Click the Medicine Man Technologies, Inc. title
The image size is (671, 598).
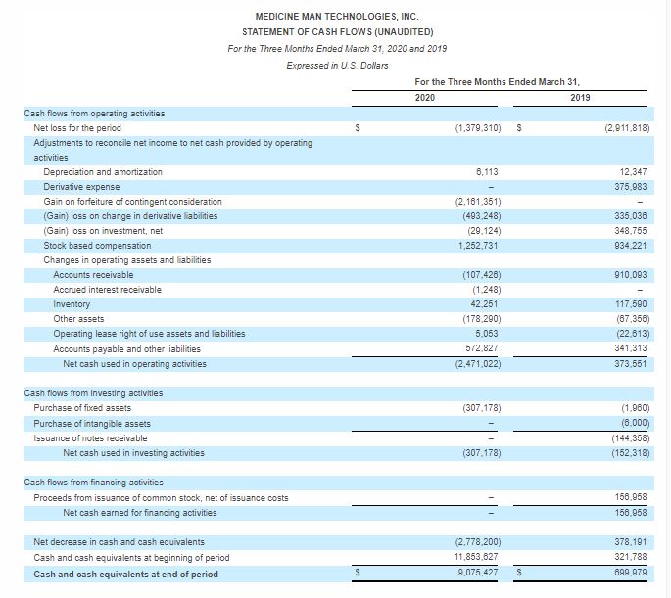(x=336, y=17)
